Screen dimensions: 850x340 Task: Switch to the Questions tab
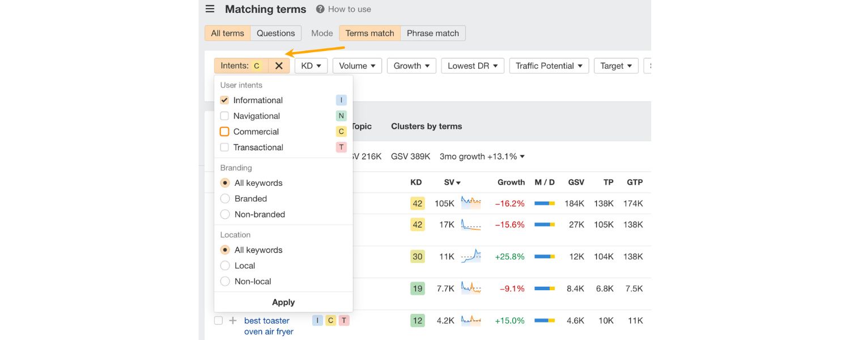coord(275,33)
